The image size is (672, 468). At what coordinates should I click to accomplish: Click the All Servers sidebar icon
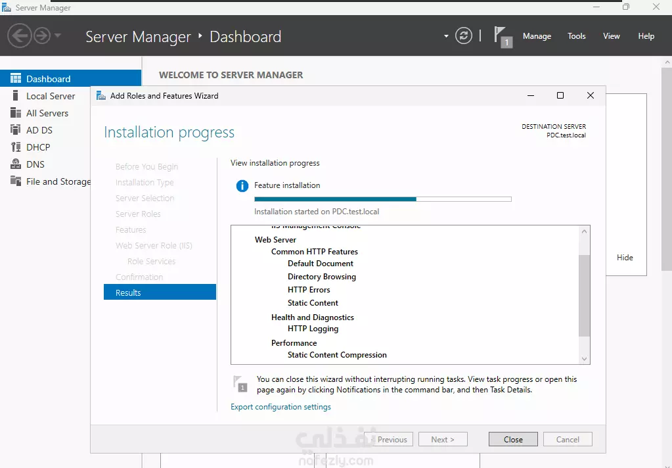[16, 113]
